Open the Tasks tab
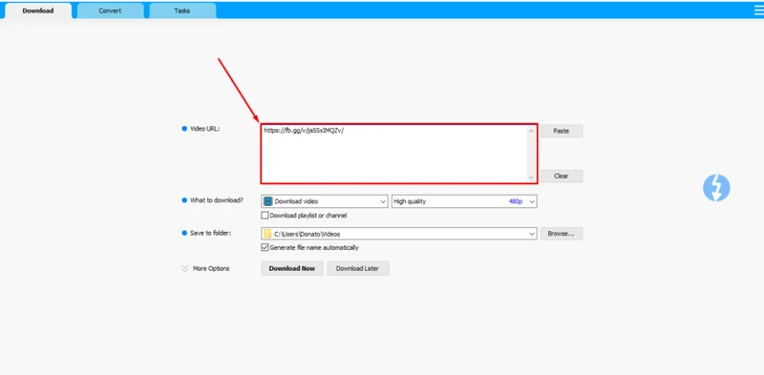The width and height of the screenshot is (764, 375). (x=182, y=10)
